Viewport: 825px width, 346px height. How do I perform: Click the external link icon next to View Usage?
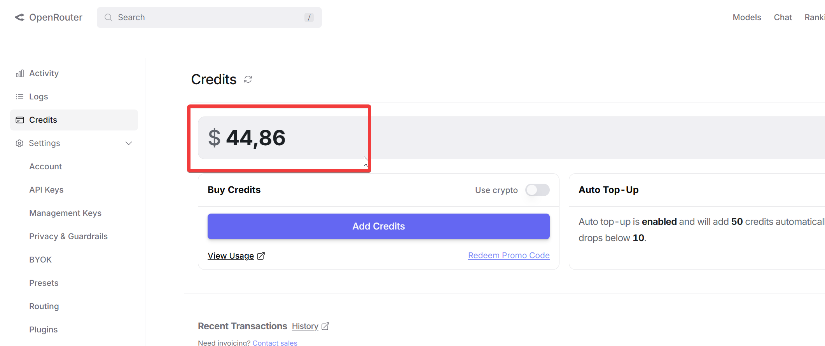[261, 256]
